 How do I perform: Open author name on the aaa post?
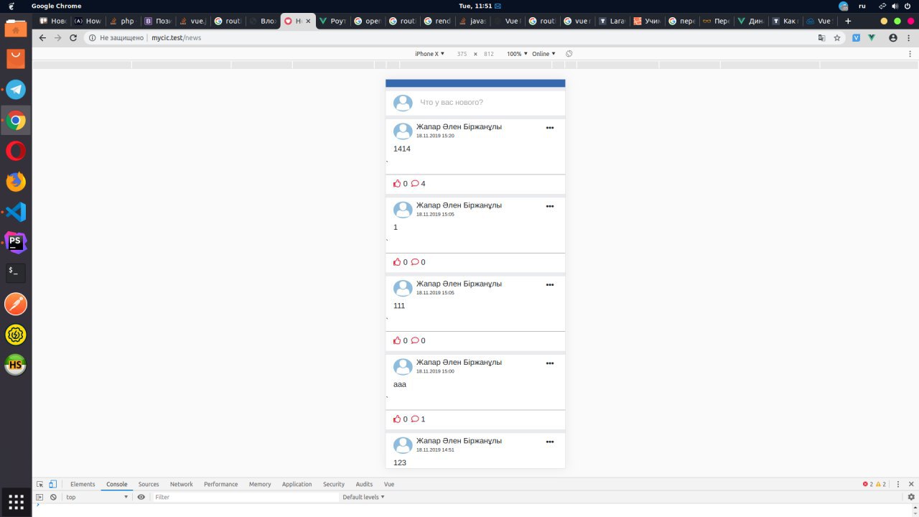tap(459, 363)
